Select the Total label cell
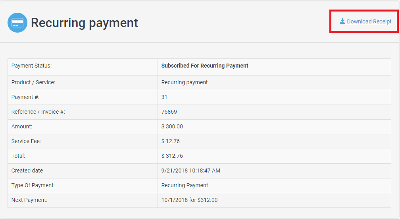Image resolution: width=400 pixels, height=219 pixels. click(x=18, y=156)
